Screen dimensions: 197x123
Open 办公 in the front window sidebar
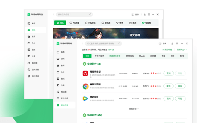pos(61,72)
